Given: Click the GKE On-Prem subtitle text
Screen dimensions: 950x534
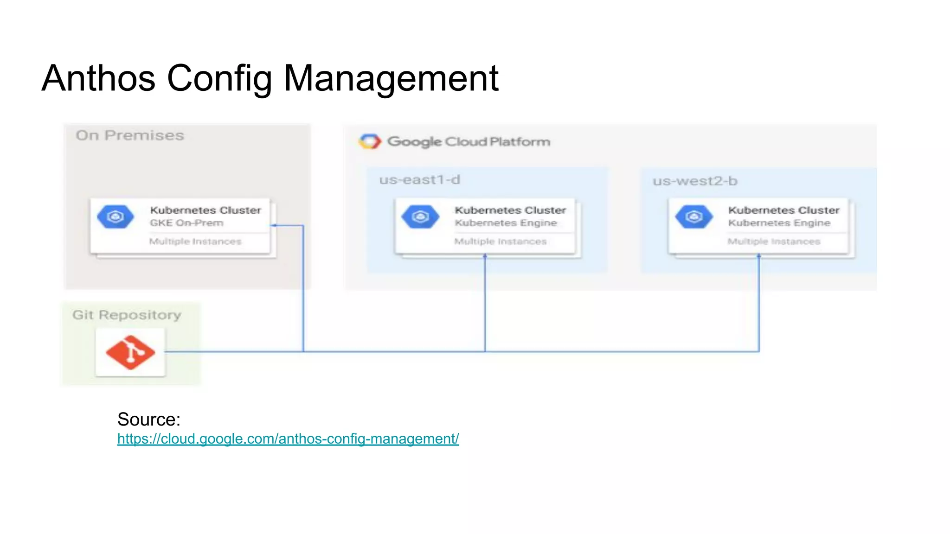Looking at the screenshot, I should [x=186, y=223].
